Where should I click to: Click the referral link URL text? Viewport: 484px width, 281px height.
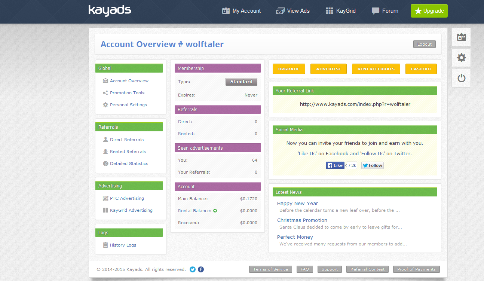click(355, 104)
